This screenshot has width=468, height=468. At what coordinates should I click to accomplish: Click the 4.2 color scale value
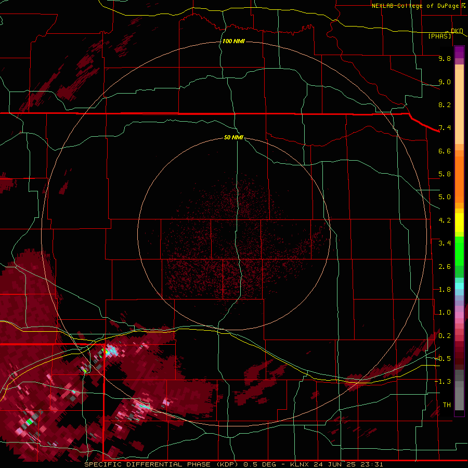pos(445,220)
